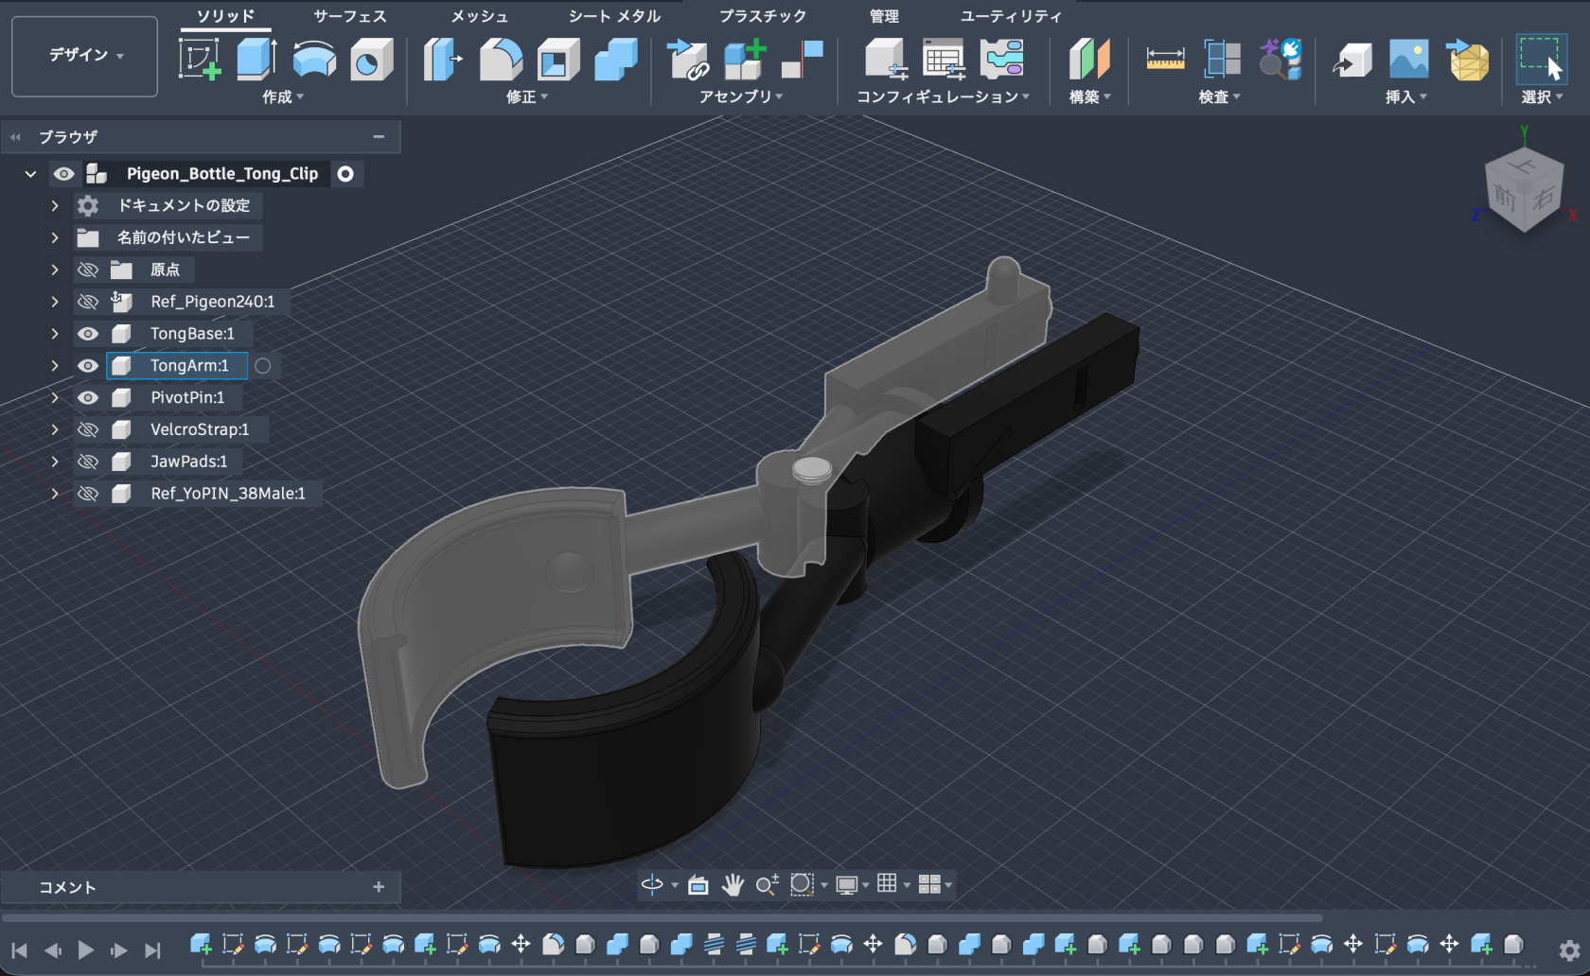Switch to the ユーティリティ tab
This screenshot has width=1590, height=976.
point(1011,16)
